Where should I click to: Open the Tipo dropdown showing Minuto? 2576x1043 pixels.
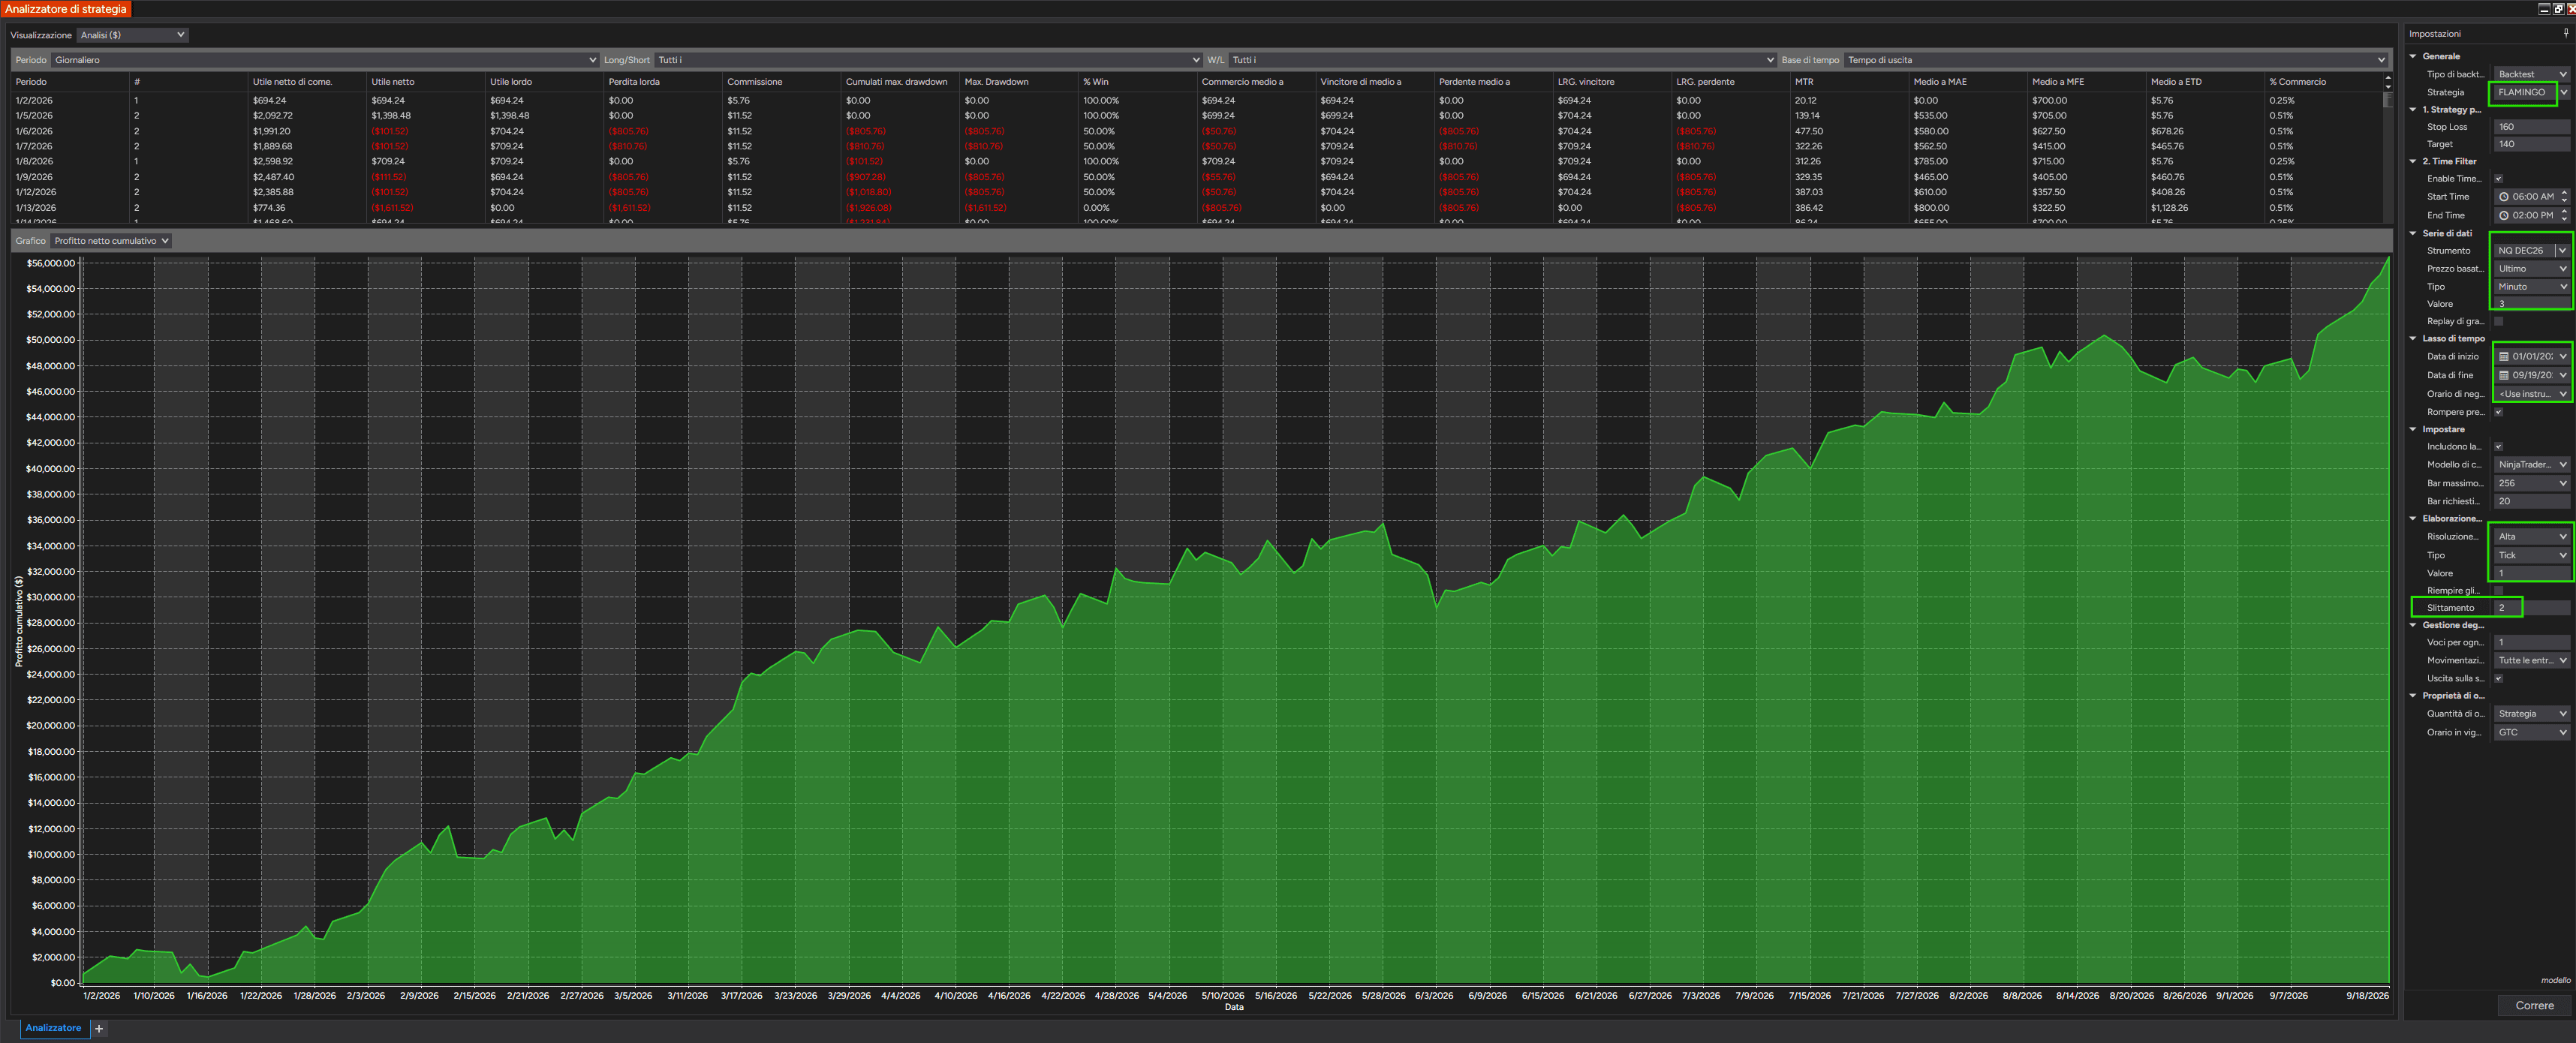pyautogui.click(x=2531, y=287)
